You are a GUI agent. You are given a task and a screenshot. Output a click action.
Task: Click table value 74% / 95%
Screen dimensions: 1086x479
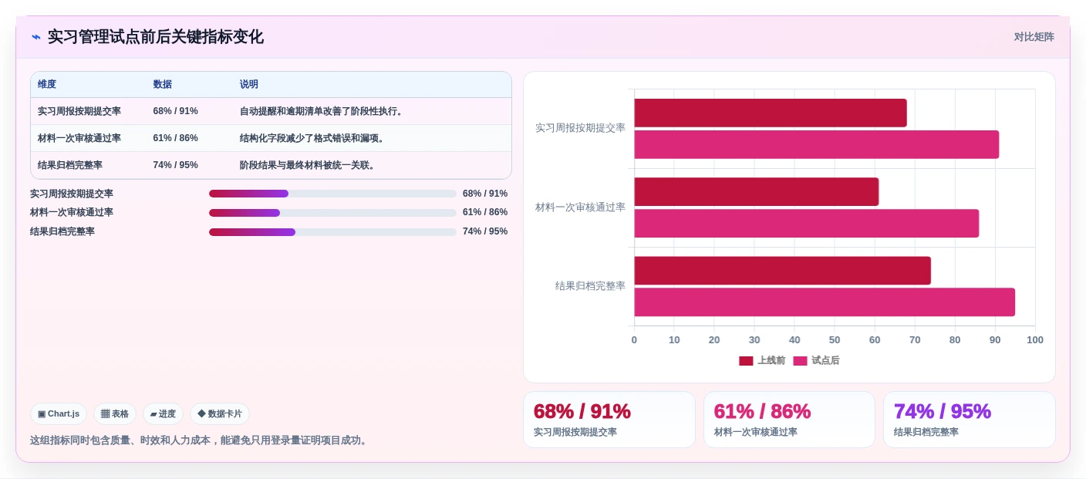coord(176,165)
